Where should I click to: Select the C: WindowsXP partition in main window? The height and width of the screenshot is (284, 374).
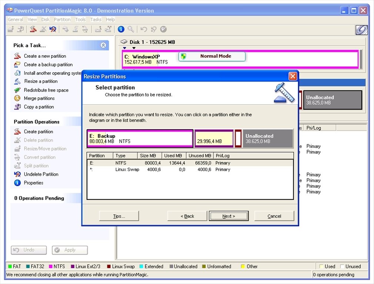[240, 59]
